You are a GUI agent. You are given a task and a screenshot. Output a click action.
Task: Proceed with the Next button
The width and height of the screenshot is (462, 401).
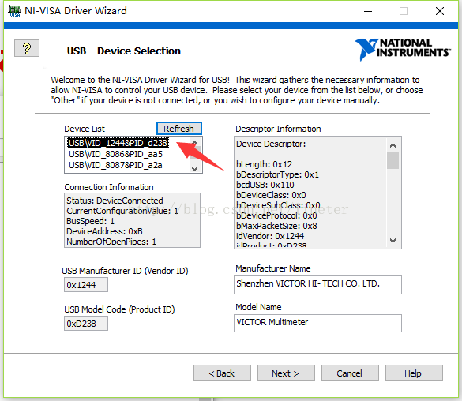(286, 373)
